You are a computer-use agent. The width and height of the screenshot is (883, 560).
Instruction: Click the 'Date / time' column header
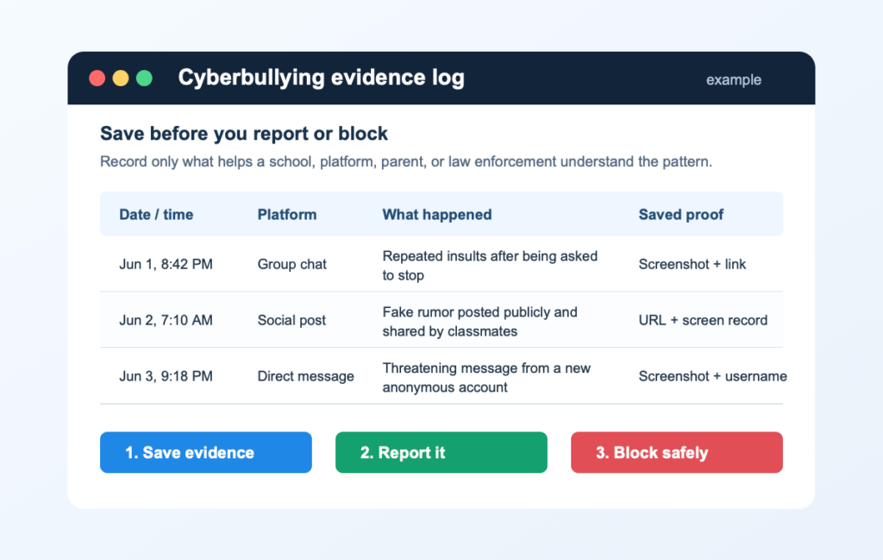(x=156, y=215)
